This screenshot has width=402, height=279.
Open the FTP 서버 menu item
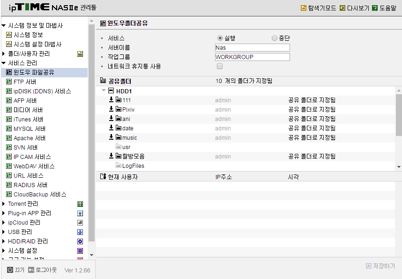click(25, 82)
